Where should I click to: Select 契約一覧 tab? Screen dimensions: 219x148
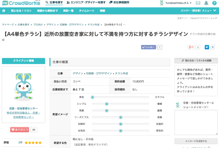tap(68, 11)
